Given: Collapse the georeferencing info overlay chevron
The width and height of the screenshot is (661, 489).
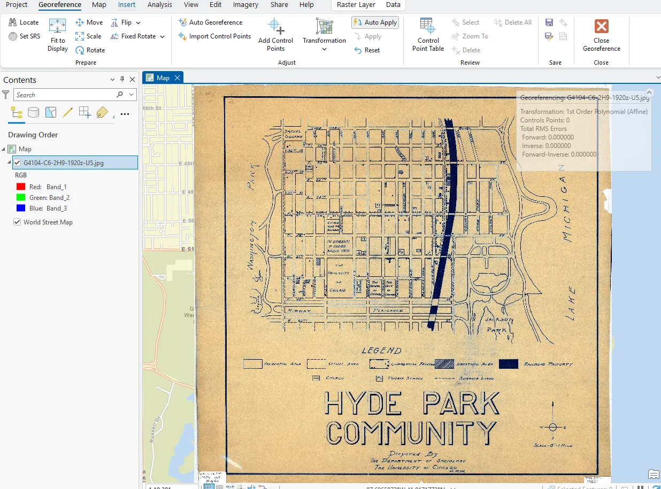Looking at the screenshot, I should tap(650, 92).
